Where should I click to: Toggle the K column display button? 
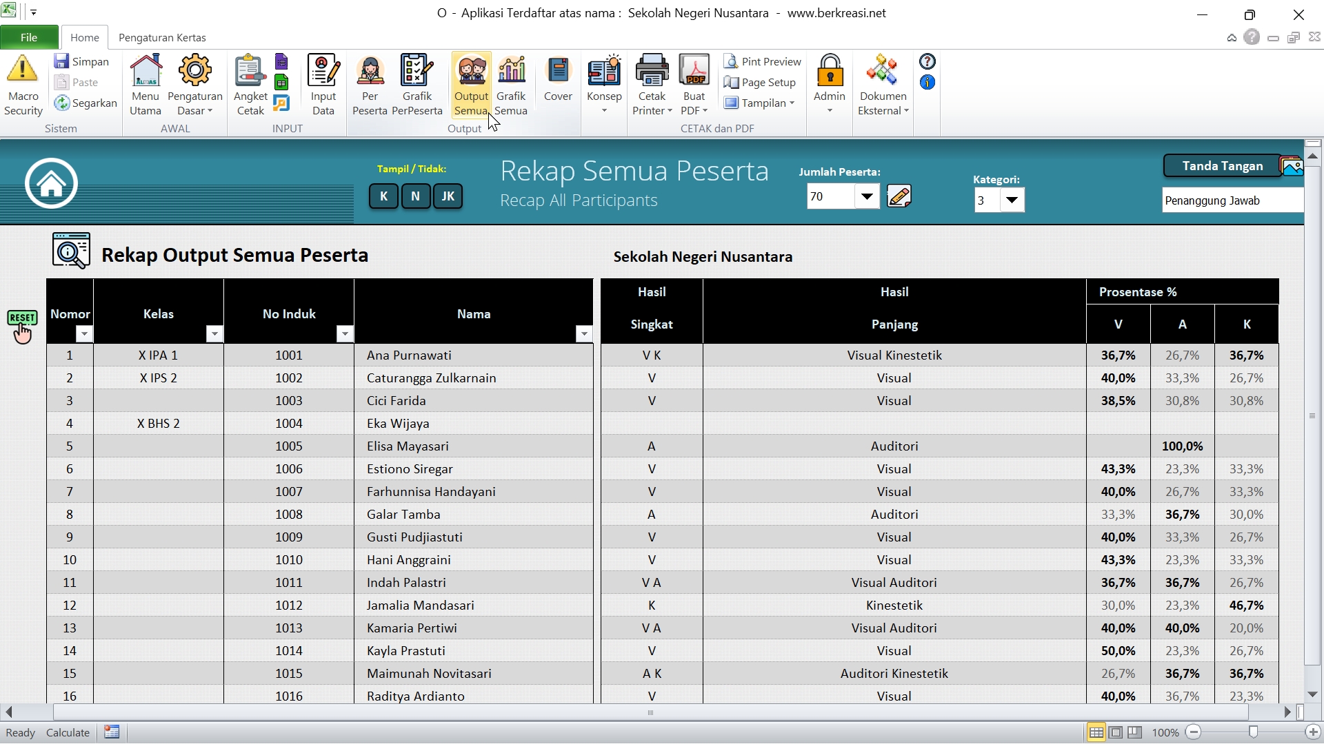383,196
